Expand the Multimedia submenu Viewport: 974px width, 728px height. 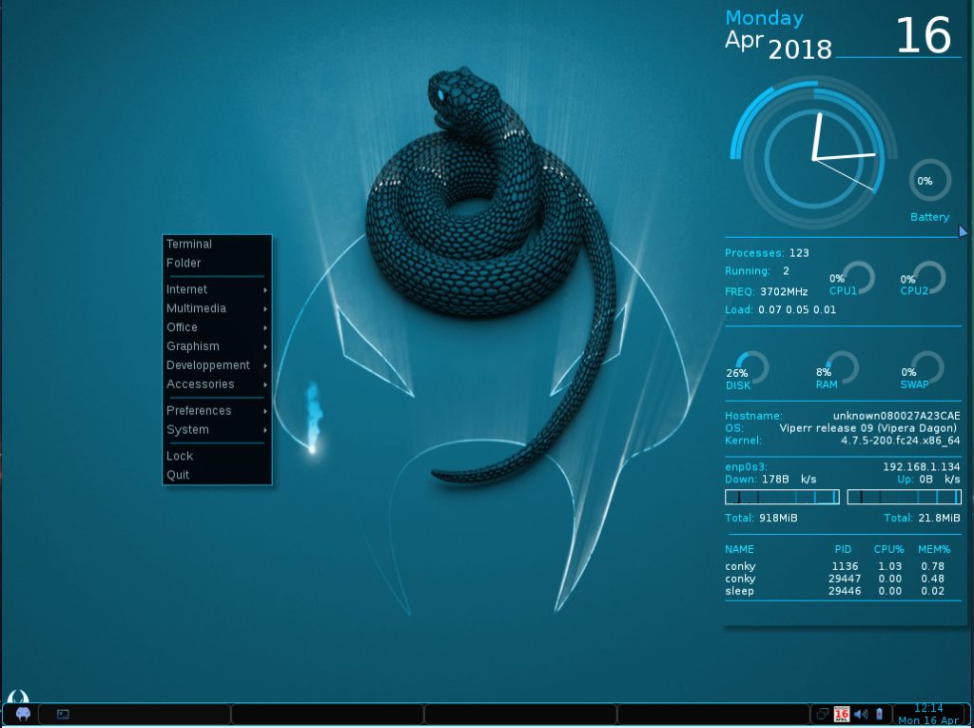(x=217, y=308)
